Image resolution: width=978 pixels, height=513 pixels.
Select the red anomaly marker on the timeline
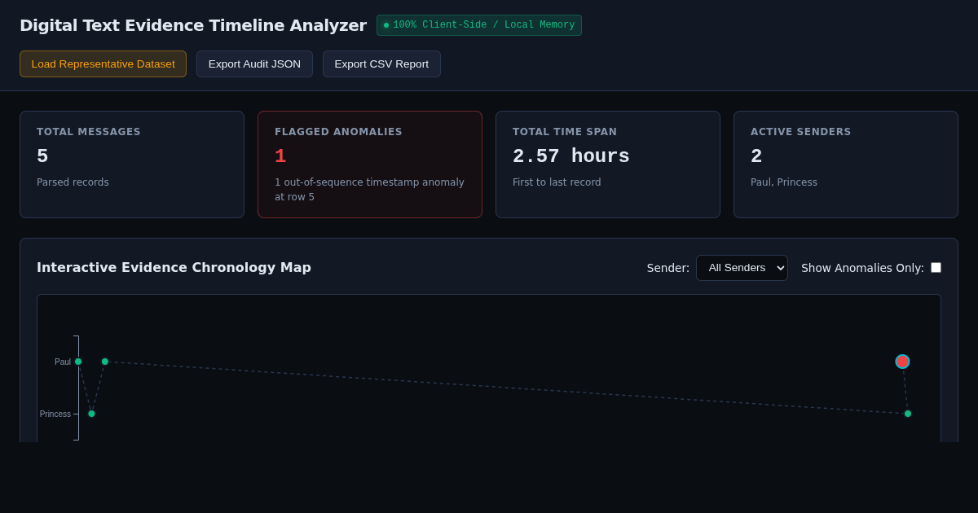[902, 362]
